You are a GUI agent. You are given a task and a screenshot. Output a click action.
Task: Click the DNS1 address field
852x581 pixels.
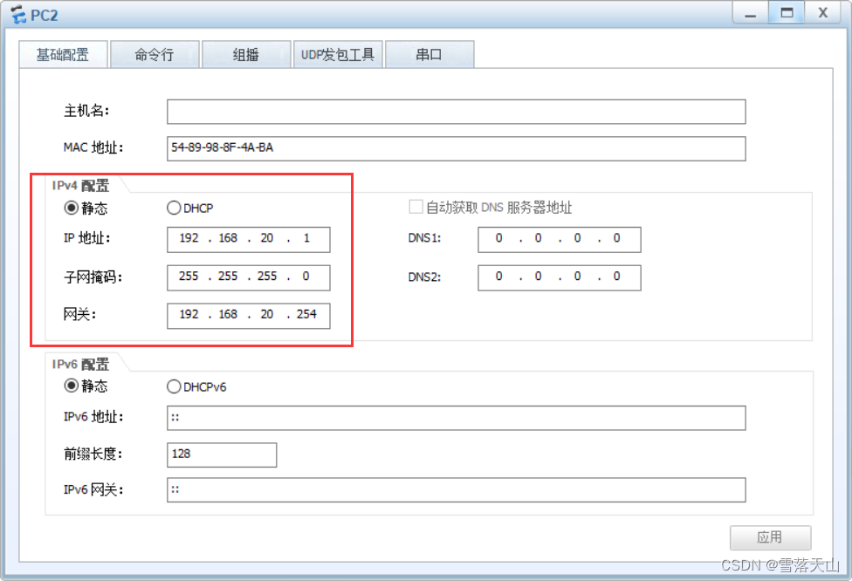[559, 239]
